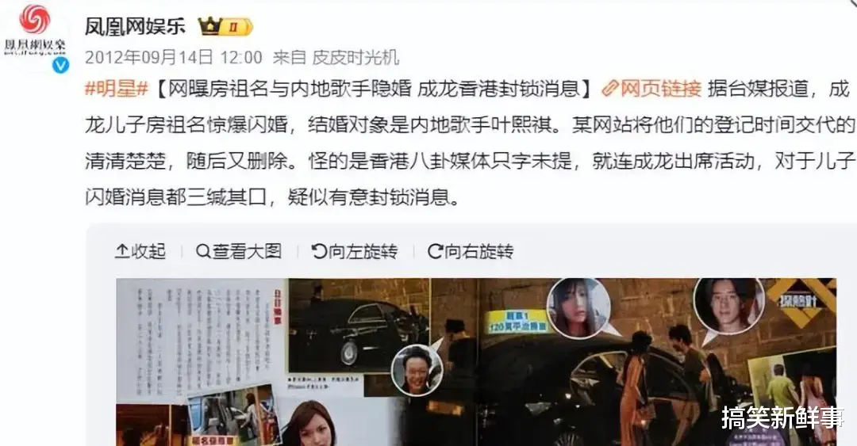857x446 pixels.
Task: Open the 网页链接 web link
Action: (651, 89)
